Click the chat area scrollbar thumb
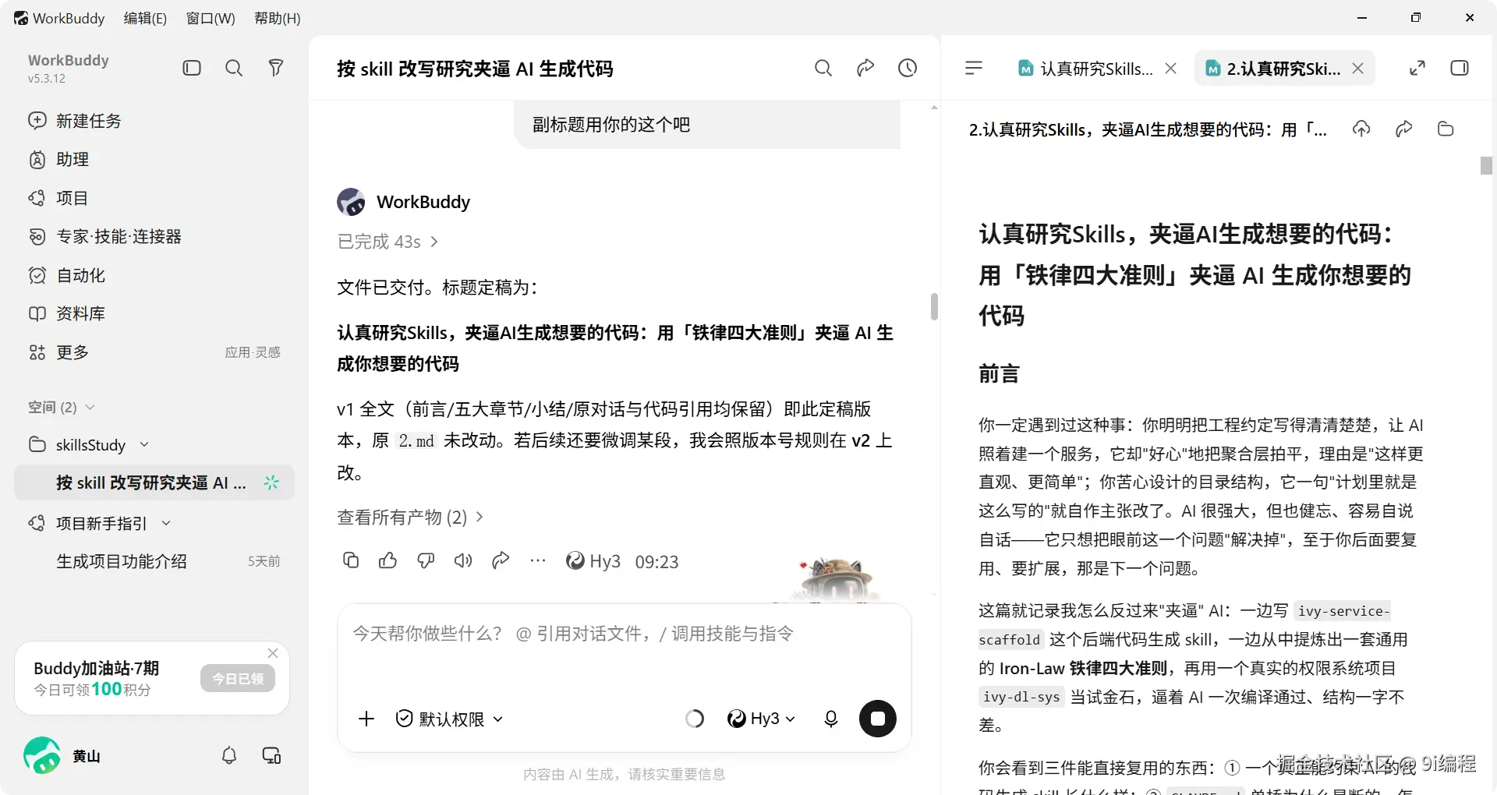The width and height of the screenshot is (1497, 795). (934, 306)
